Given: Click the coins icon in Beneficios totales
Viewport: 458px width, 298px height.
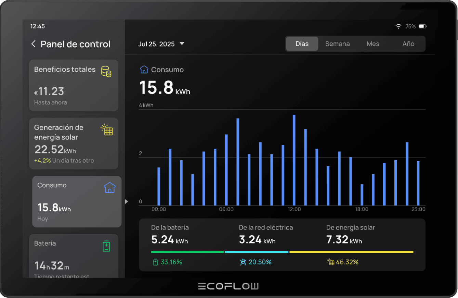Looking at the screenshot, I should (106, 71).
